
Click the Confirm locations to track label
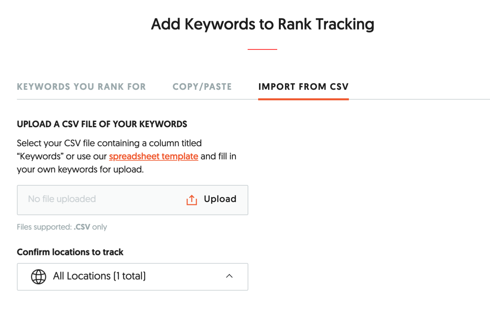[70, 252]
